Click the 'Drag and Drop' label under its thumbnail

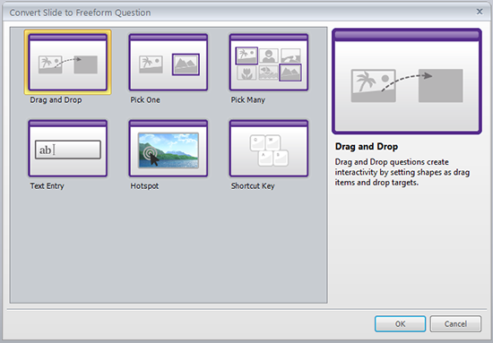coord(56,100)
